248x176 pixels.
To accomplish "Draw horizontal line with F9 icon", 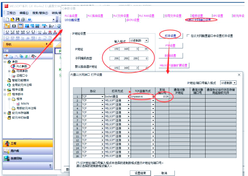I will pyautogui.click(x=40, y=32).
